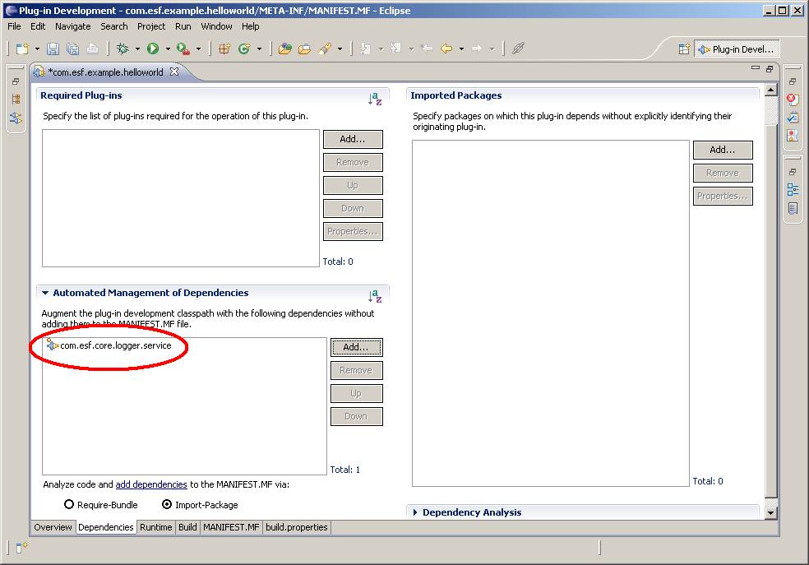Close the com.esf.example.helloworld editor tab
Screen dimensions: 809x565
[x=174, y=72]
